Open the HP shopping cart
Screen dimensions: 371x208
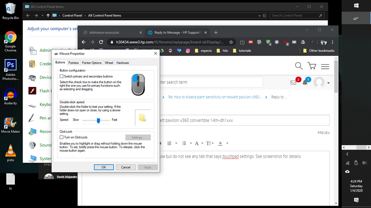pos(312,66)
